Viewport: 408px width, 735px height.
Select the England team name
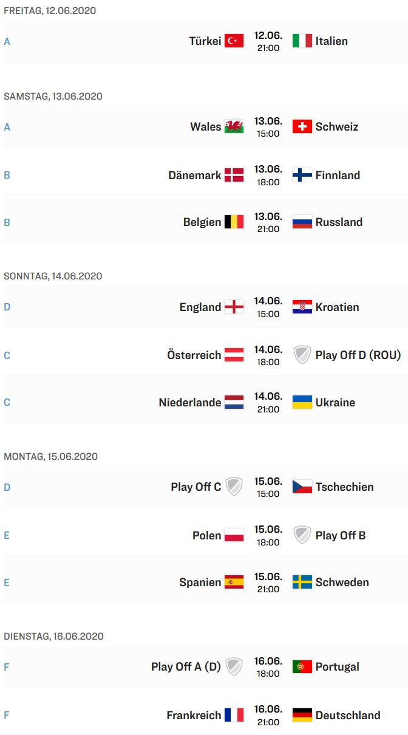(x=200, y=307)
